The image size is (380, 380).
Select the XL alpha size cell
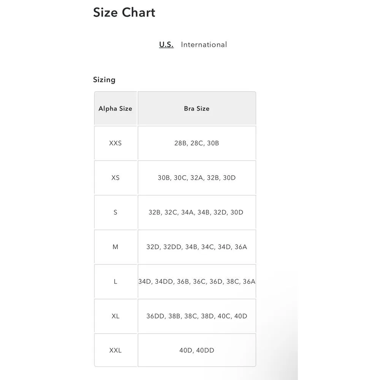pos(115,316)
